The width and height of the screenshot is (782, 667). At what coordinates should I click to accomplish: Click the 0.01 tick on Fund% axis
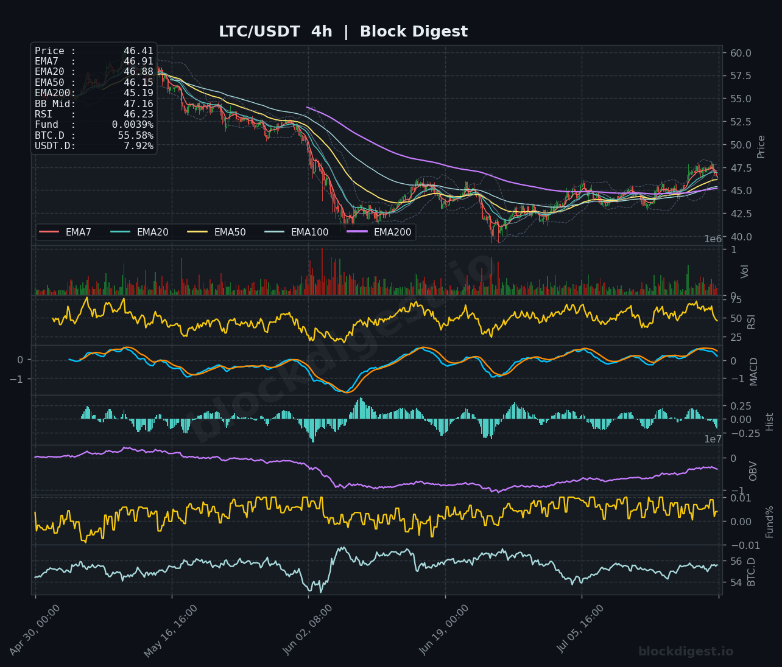(740, 498)
